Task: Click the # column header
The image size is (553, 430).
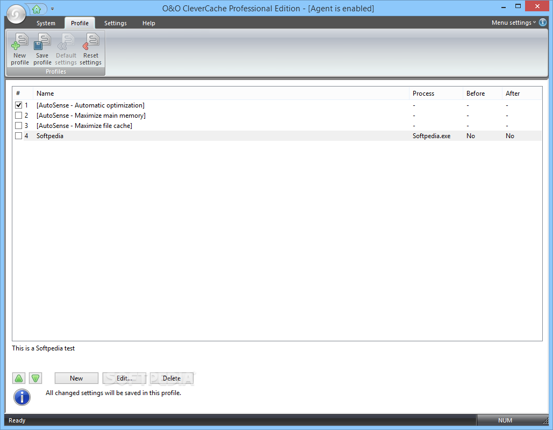Action: coord(23,94)
